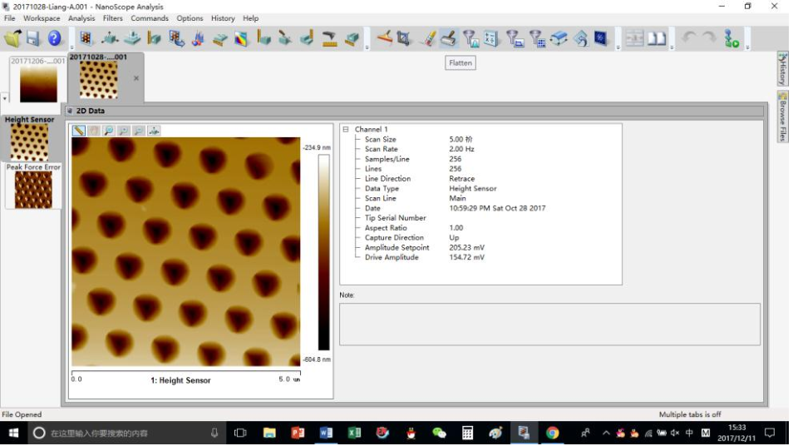
Task: Collapse the Channel 1 tree node
Action: pos(346,130)
